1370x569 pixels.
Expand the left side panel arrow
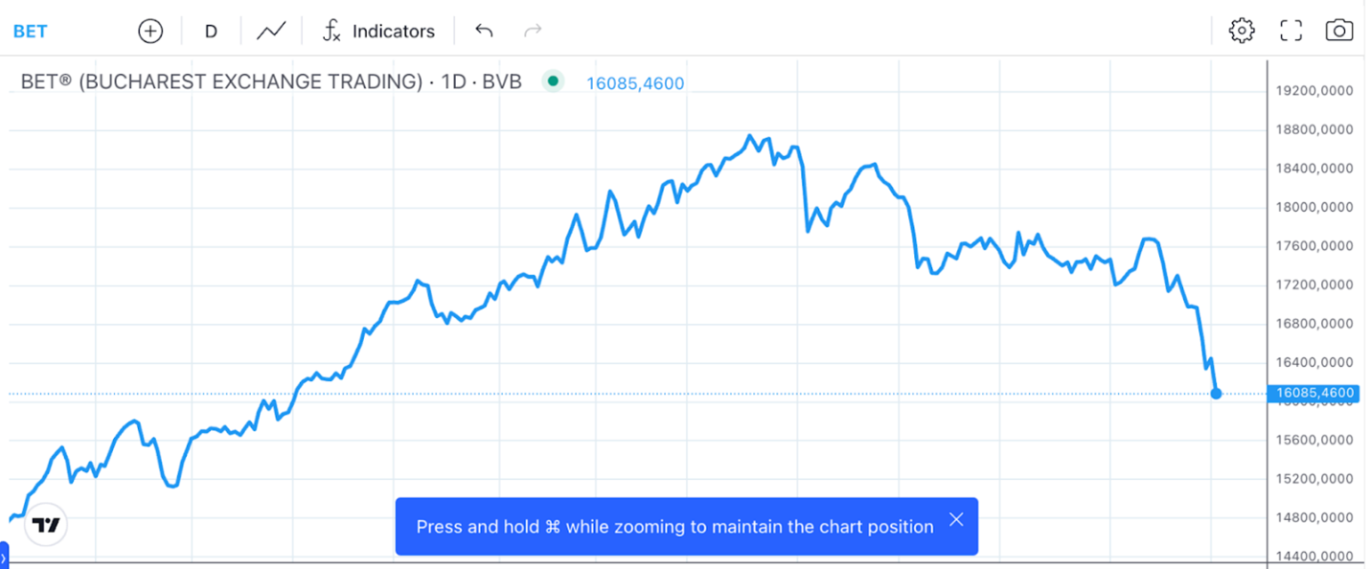click(3, 556)
